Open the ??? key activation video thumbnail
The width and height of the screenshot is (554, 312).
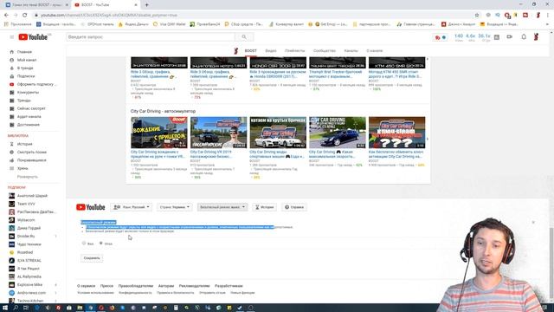(x=396, y=133)
